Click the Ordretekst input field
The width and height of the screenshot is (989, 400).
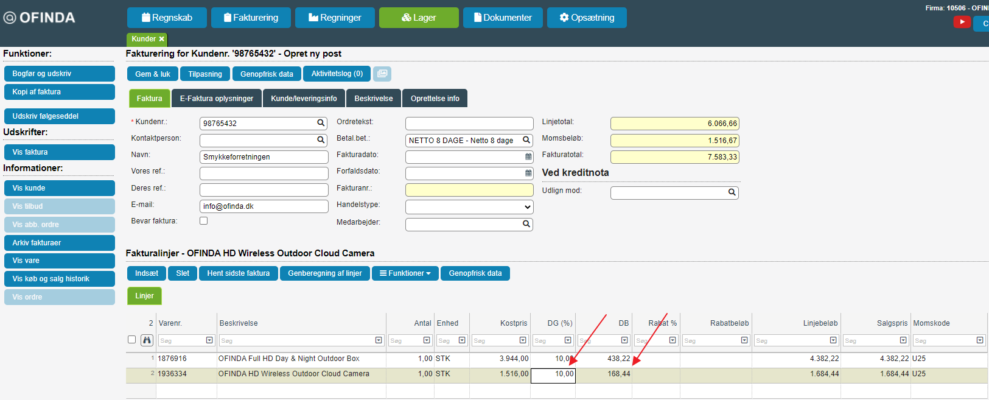click(x=469, y=124)
